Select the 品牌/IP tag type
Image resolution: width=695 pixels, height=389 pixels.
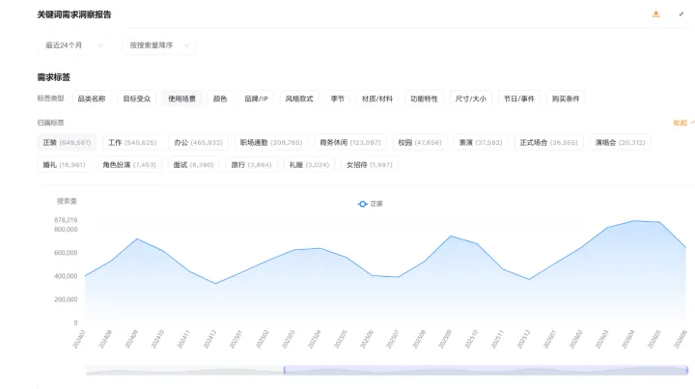coord(256,98)
